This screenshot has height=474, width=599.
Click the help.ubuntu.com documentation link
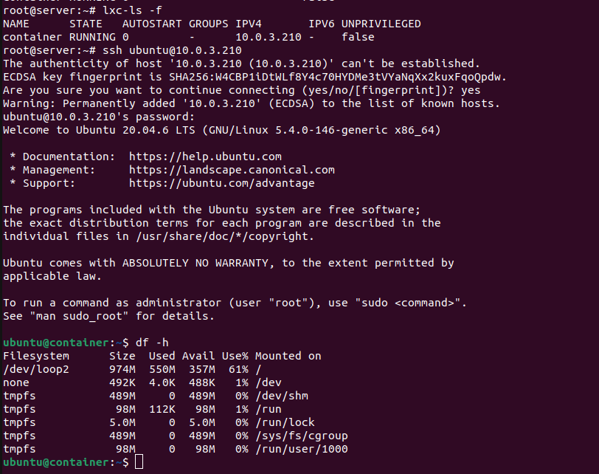tap(205, 157)
